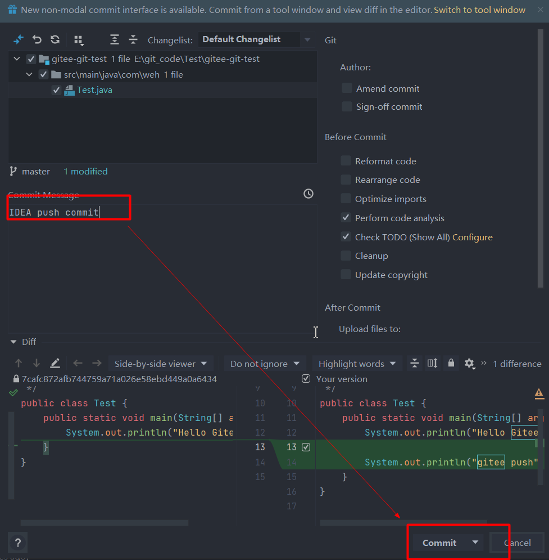Collapse the gitee-git-test tree node
549x560 pixels.
[17, 59]
